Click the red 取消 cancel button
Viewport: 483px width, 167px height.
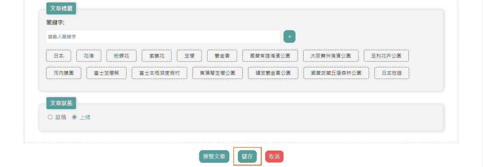click(x=274, y=156)
